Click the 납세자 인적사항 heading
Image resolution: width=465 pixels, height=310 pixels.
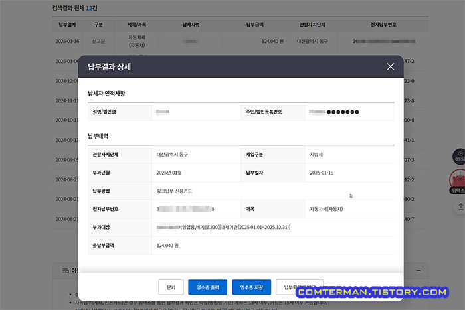pyautogui.click(x=106, y=94)
